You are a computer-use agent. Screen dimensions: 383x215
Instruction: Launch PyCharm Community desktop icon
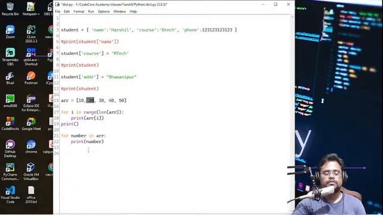tap(10, 171)
